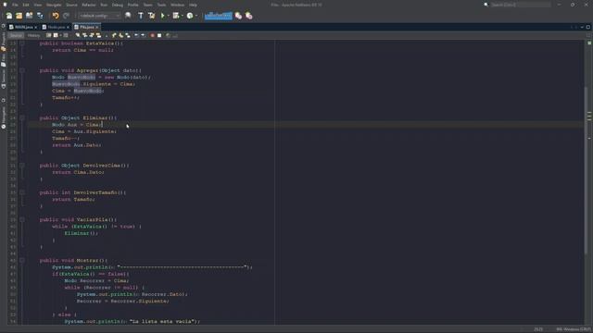
Task: Click the Last Edit icon in editor toolbar
Action: (48, 35)
